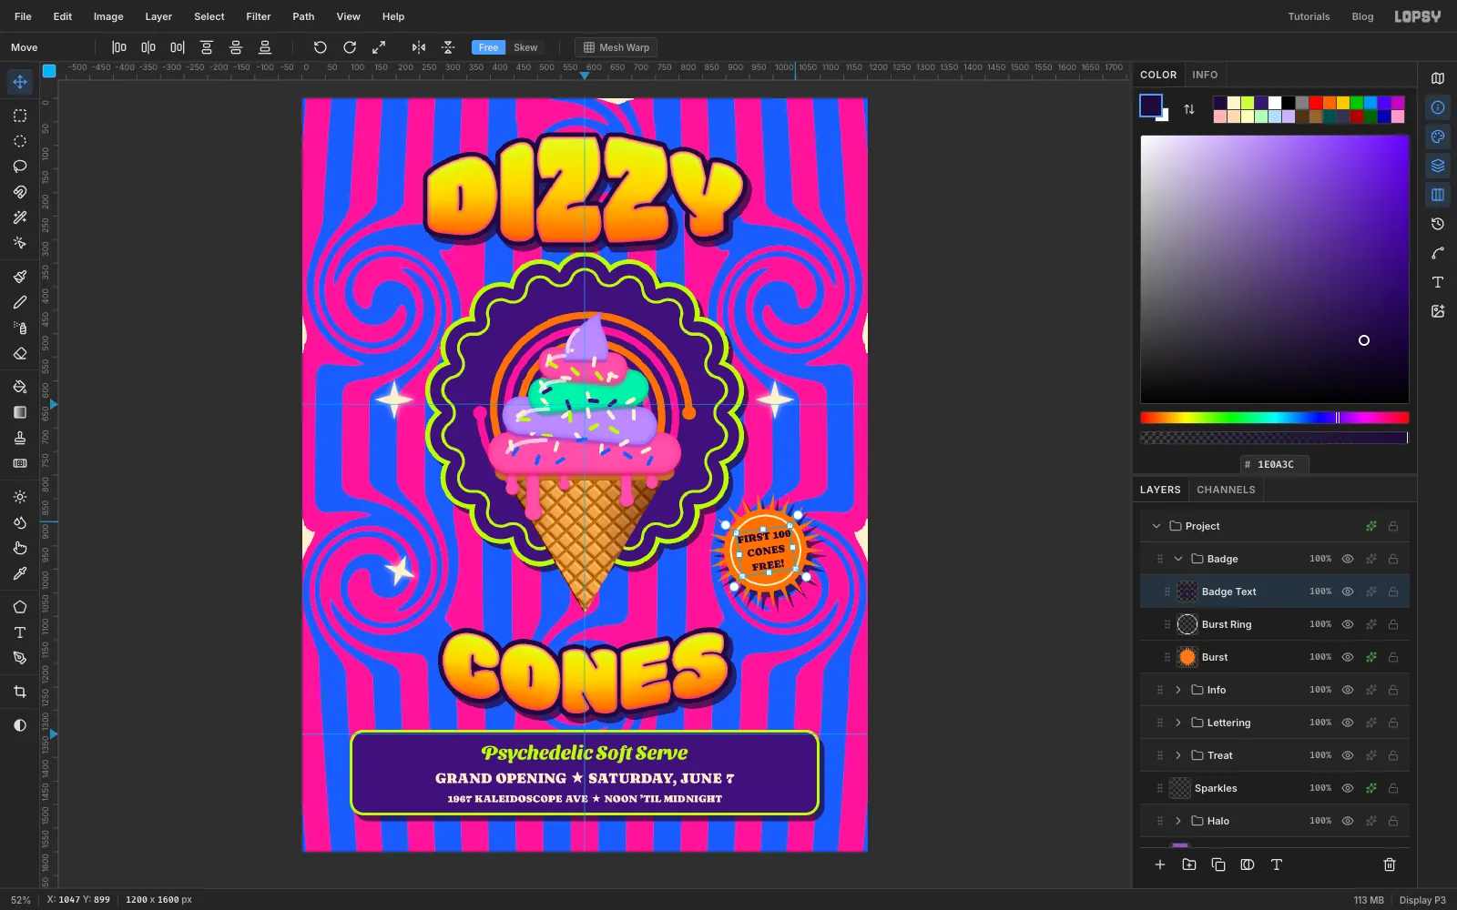
Task: Hide the Sparkles layer
Action: click(x=1348, y=788)
